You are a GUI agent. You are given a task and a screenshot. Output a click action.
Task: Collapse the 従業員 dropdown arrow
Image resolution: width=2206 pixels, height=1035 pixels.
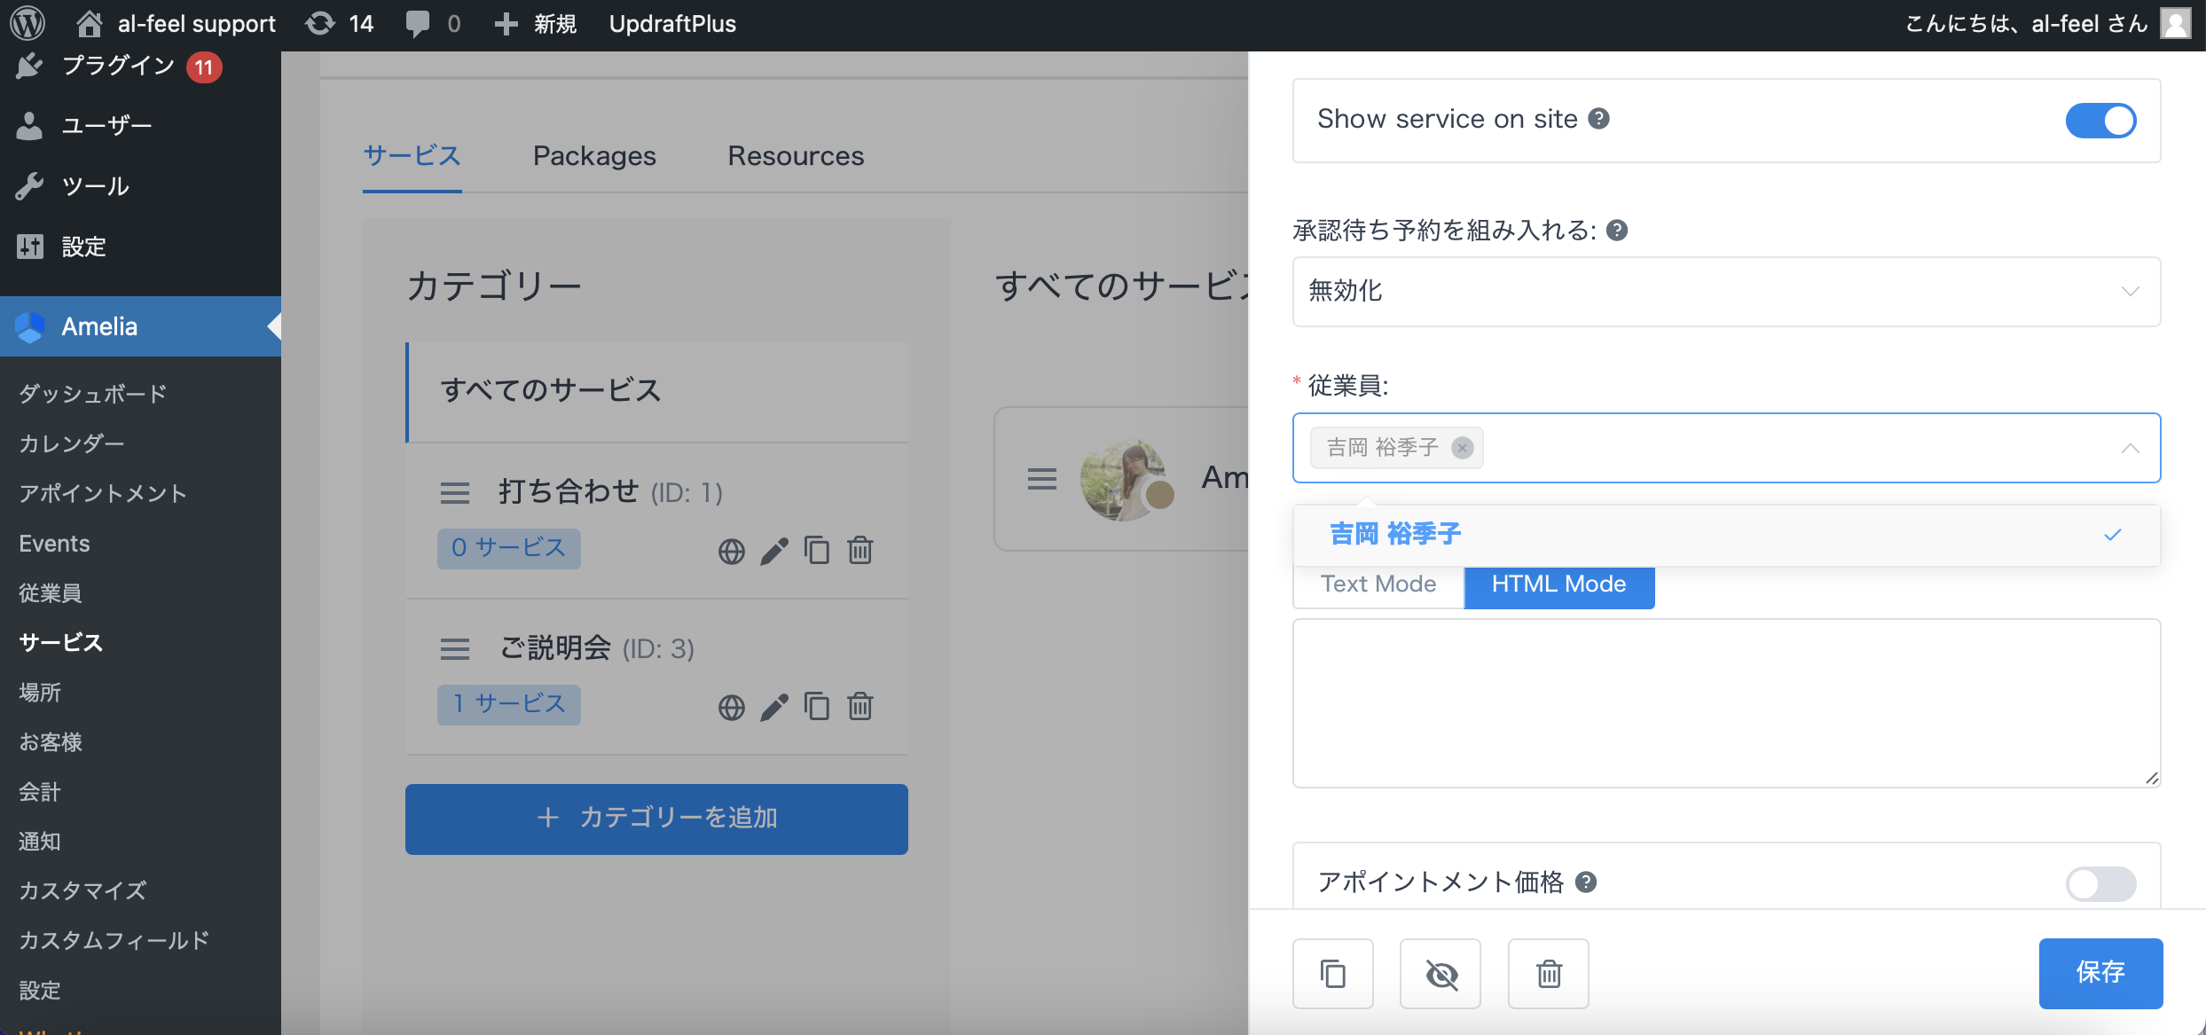(2130, 448)
